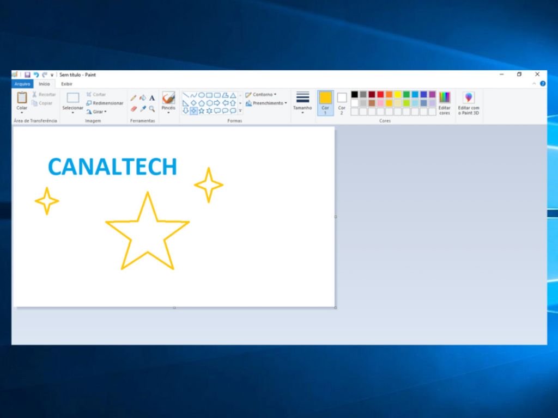Select the Cor 1 foreground color

(x=325, y=103)
